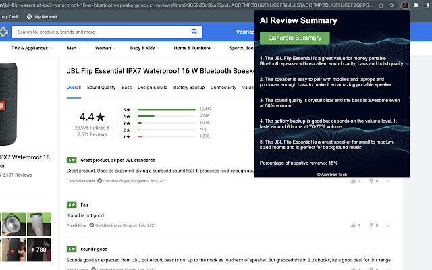Image resolution: width=432 pixels, height=270 pixels.
Task: Switch to the Connectivity tab
Action: point(223,87)
